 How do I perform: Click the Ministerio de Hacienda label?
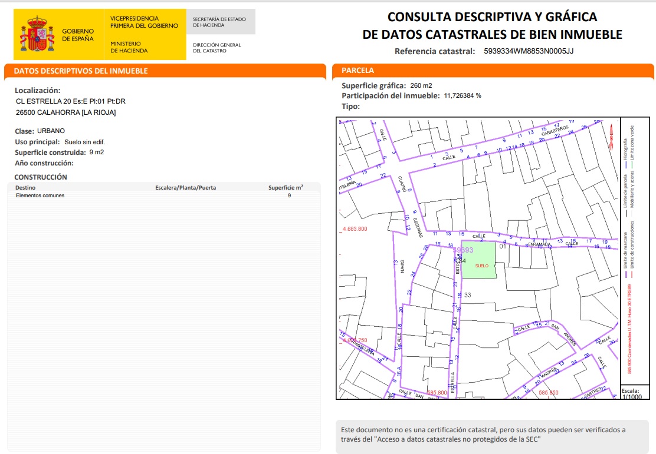[x=129, y=47]
